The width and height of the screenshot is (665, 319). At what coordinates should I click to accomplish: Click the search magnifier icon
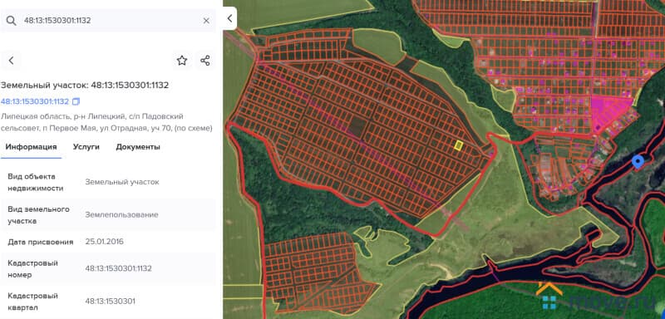11,21
